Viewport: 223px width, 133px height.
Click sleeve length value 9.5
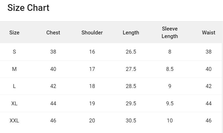click(170, 104)
